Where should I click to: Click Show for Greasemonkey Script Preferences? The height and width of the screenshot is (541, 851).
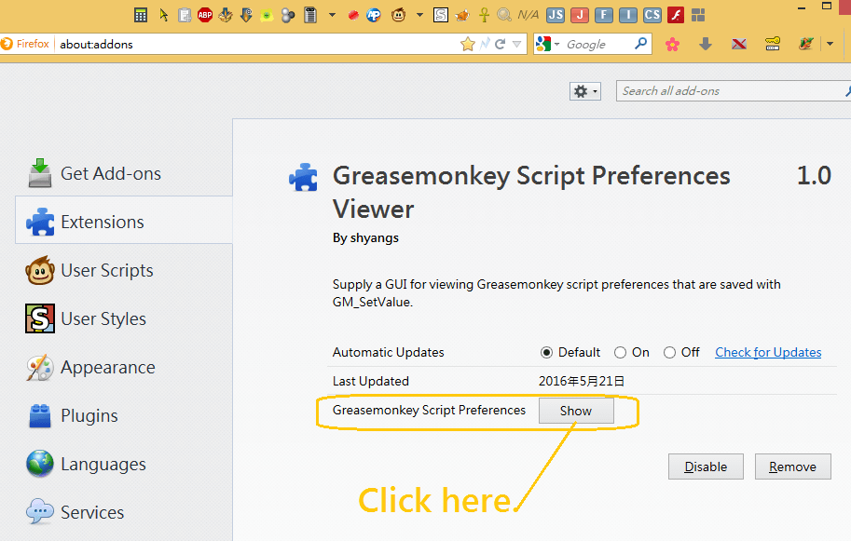coord(576,411)
